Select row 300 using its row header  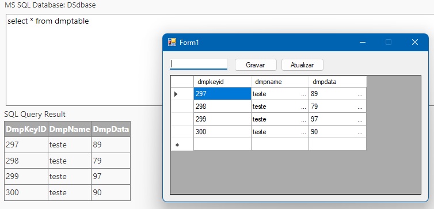182,132
